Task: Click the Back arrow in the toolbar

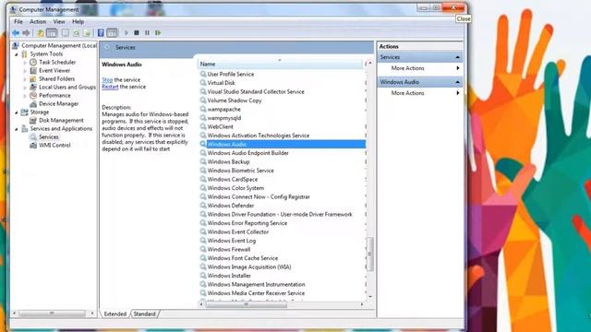Action: point(16,33)
